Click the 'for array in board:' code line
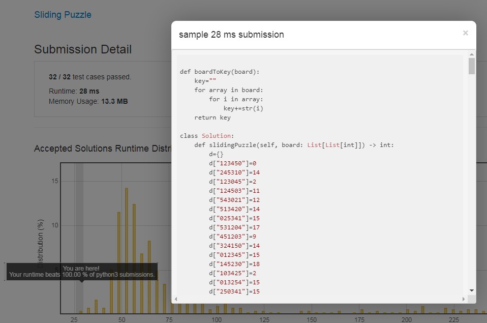 pos(229,90)
